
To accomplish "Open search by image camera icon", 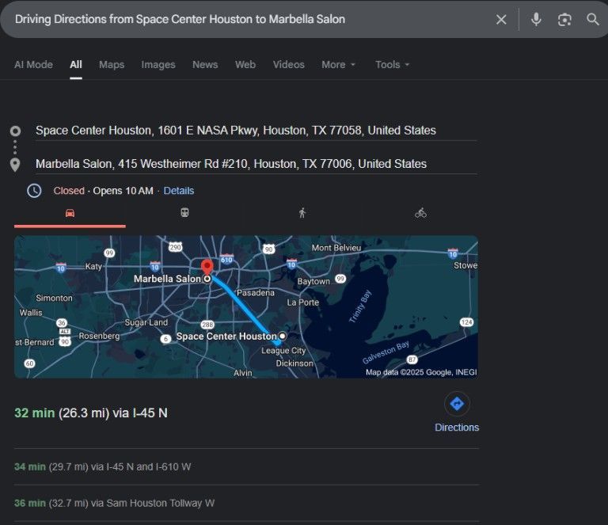I will point(564,19).
